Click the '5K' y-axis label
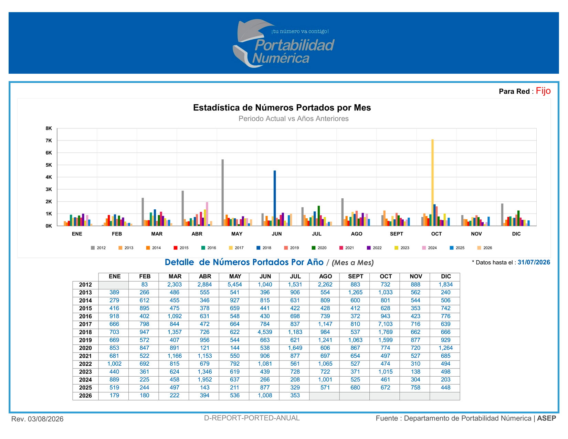Screen dimensions: 568x439 point(49,165)
